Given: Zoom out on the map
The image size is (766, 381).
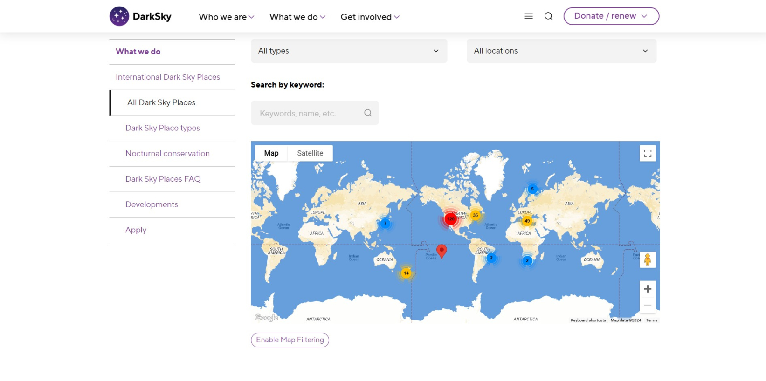Looking at the screenshot, I should (x=648, y=305).
